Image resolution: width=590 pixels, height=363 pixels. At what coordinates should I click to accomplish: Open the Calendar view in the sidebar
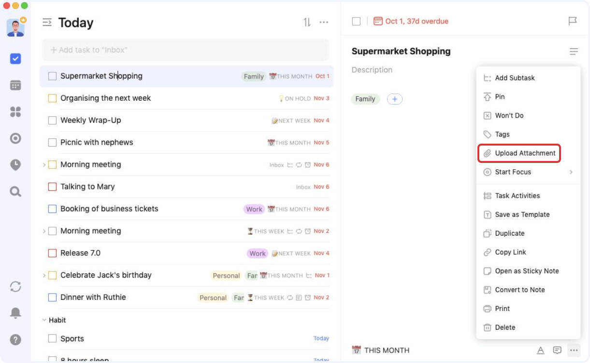point(15,85)
